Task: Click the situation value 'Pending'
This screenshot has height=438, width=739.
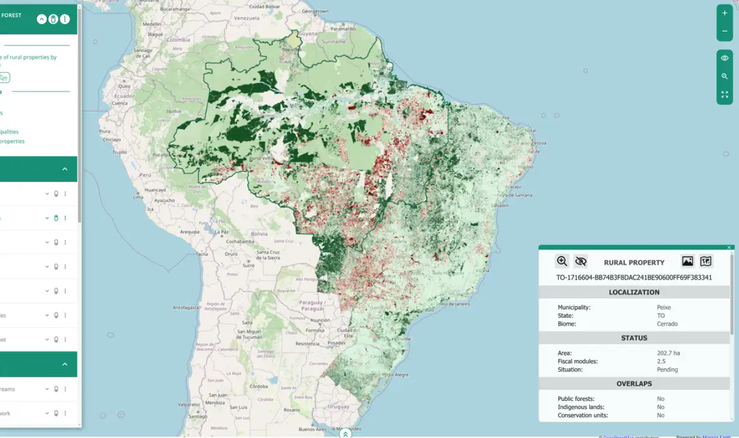Action: [x=667, y=370]
